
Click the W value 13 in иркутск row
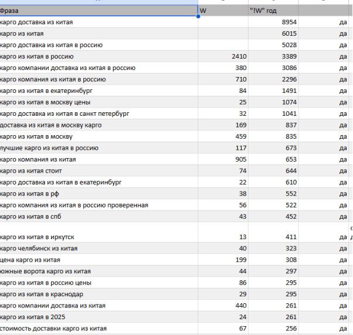click(x=243, y=237)
